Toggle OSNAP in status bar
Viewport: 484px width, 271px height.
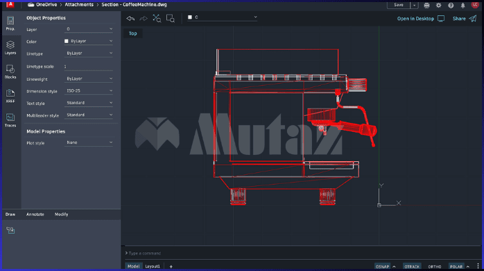pyautogui.click(x=382, y=266)
